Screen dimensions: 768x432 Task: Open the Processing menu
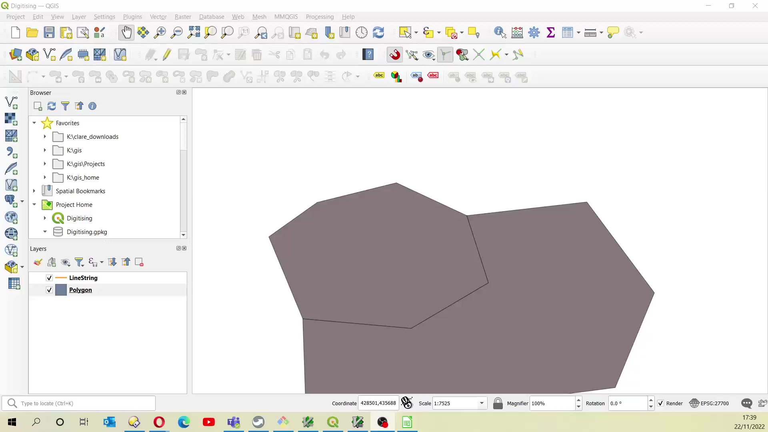(x=320, y=17)
